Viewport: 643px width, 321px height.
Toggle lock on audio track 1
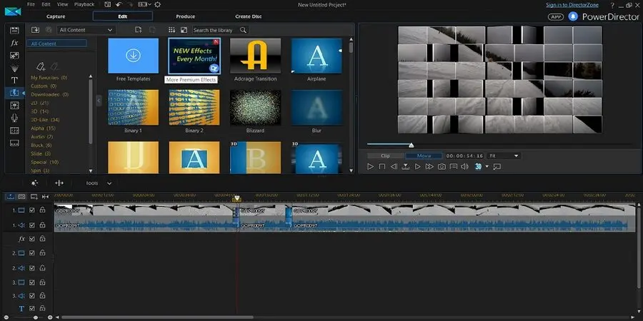[43, 225]
